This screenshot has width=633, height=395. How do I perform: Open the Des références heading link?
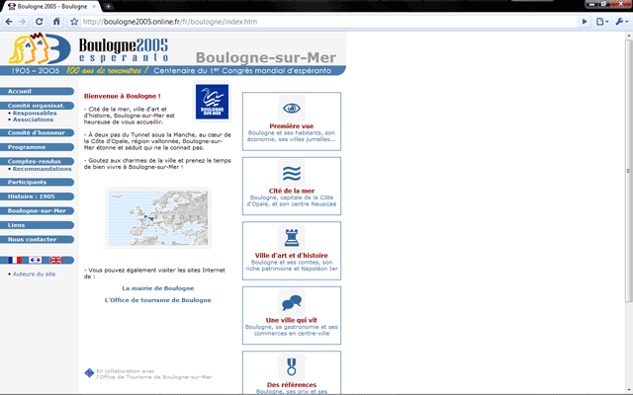[292, 385]
